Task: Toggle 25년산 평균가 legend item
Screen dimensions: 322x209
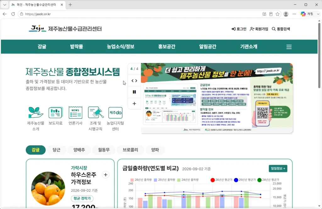Action: pyautogui.click(x=245, y=180)
